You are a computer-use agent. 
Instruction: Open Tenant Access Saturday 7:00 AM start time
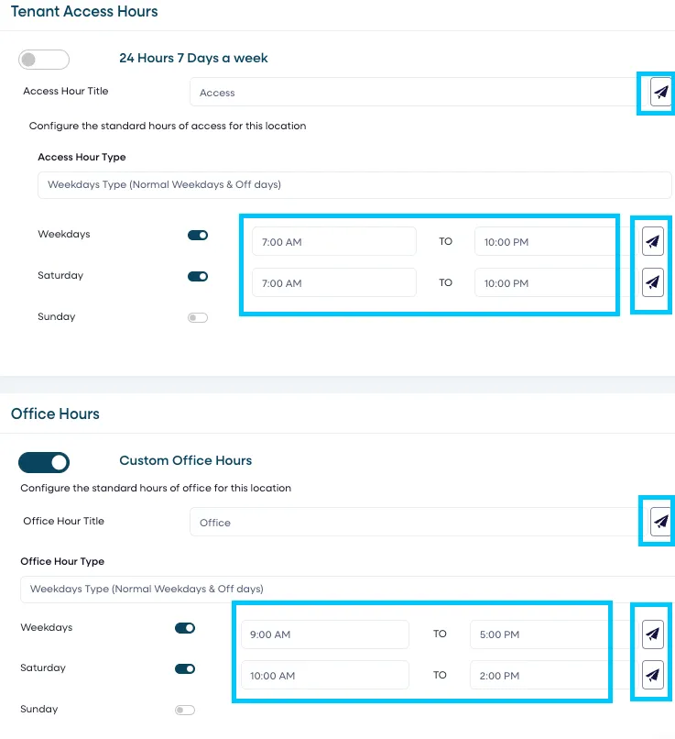point(334,282)
